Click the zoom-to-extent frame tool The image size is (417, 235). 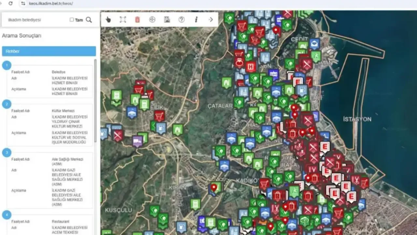click(123, 20)
